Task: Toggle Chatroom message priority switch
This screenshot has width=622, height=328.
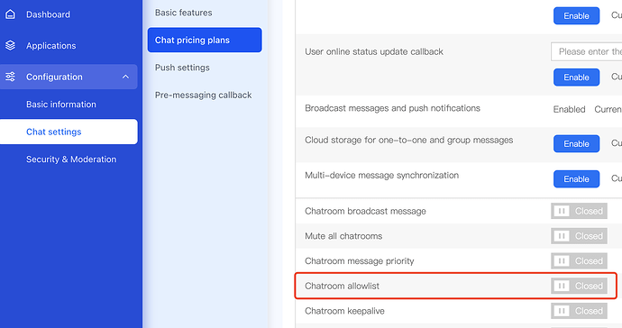Action: pos(579,261)
